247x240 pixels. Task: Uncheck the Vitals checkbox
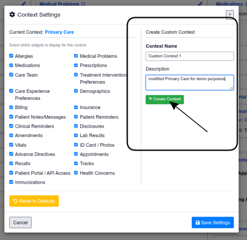click(11, 145)
